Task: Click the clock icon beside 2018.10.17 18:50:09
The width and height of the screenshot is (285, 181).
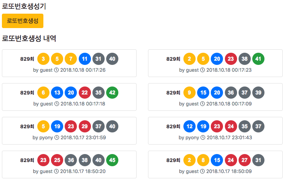Action: 202,171
